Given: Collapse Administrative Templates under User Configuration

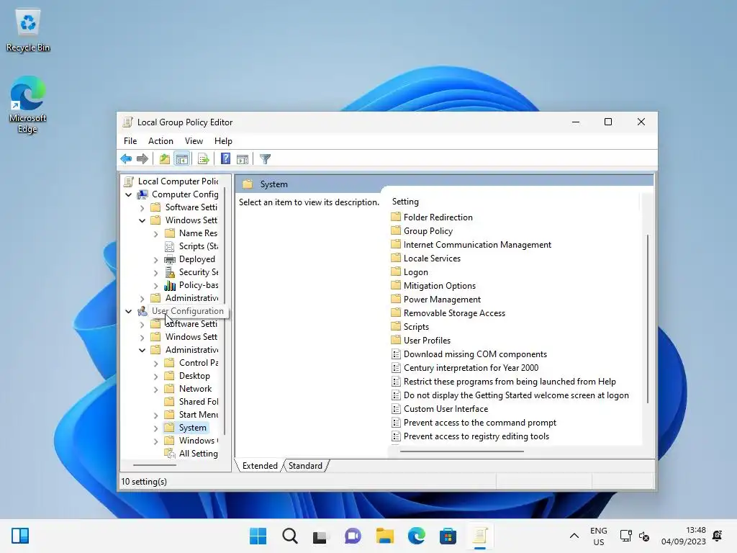Looking at the screenshot, I should coord(142,350).
